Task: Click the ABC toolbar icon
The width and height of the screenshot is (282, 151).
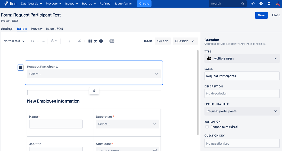Action: click(112, 41)
